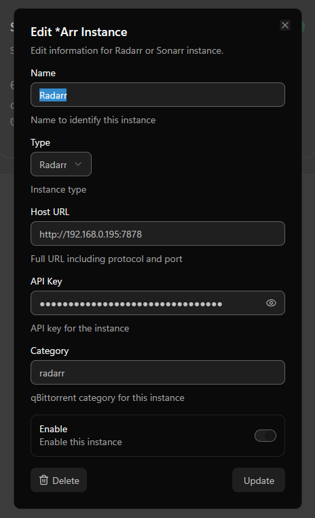
Task: Click the Radarr or Sonarr description text
Action: 127,50
